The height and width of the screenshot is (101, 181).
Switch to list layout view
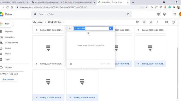[x=167, y=22]
